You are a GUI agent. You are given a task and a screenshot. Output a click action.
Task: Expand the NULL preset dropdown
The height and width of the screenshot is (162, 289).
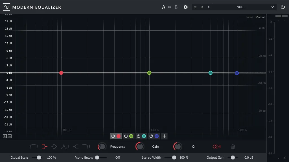tap(273, 7)
